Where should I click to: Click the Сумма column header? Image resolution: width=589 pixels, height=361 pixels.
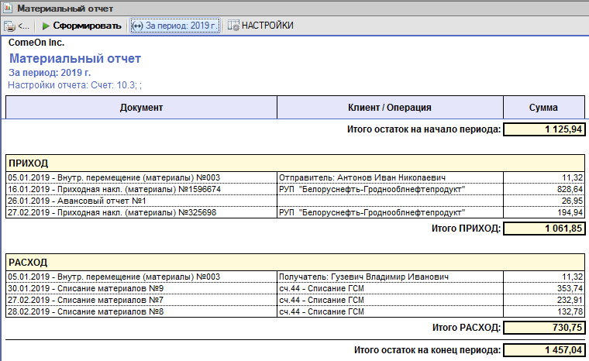point(543,108)
